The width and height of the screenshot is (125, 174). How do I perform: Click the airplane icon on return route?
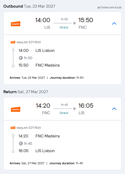(75, 109)
